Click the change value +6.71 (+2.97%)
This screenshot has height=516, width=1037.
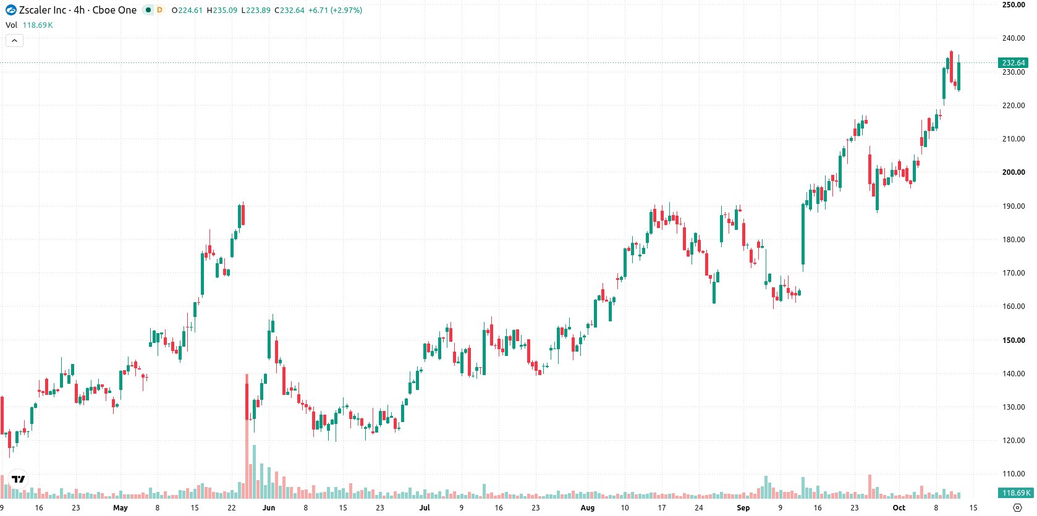(x=335, y=11)
